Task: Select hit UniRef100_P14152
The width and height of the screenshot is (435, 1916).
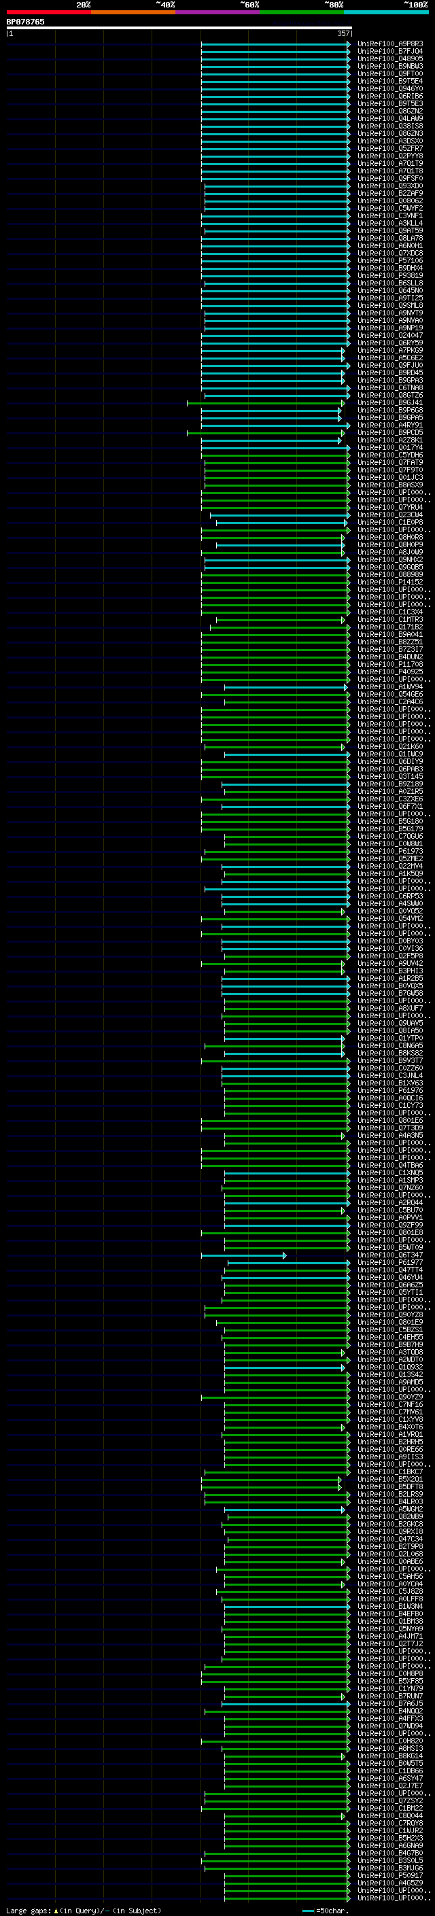Action: point(390,582)
